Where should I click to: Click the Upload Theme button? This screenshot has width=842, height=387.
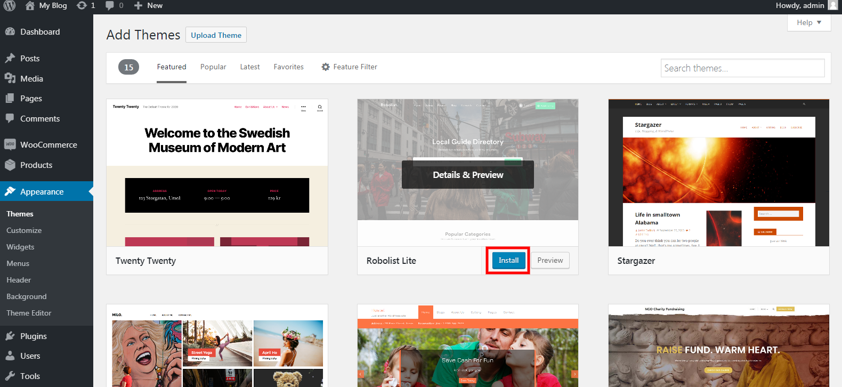[x=216, y=35]
